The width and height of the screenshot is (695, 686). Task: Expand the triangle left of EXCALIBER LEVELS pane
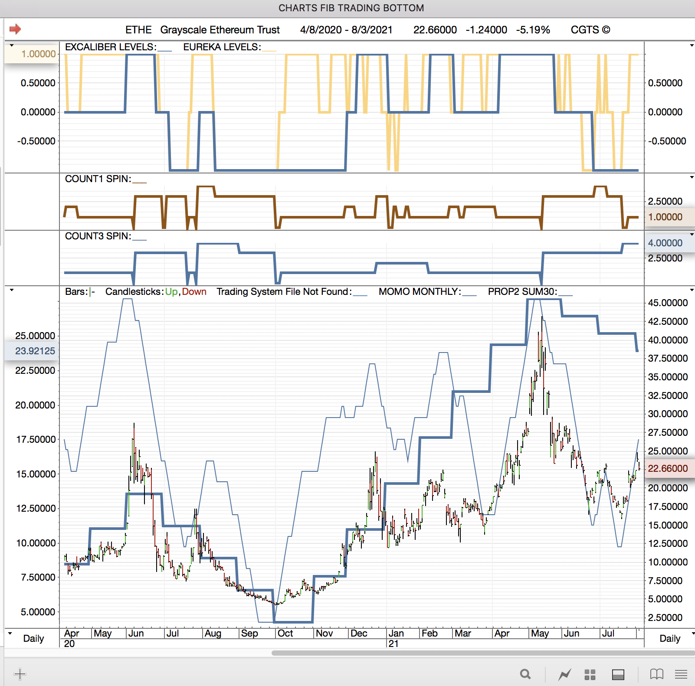[12, 46]
